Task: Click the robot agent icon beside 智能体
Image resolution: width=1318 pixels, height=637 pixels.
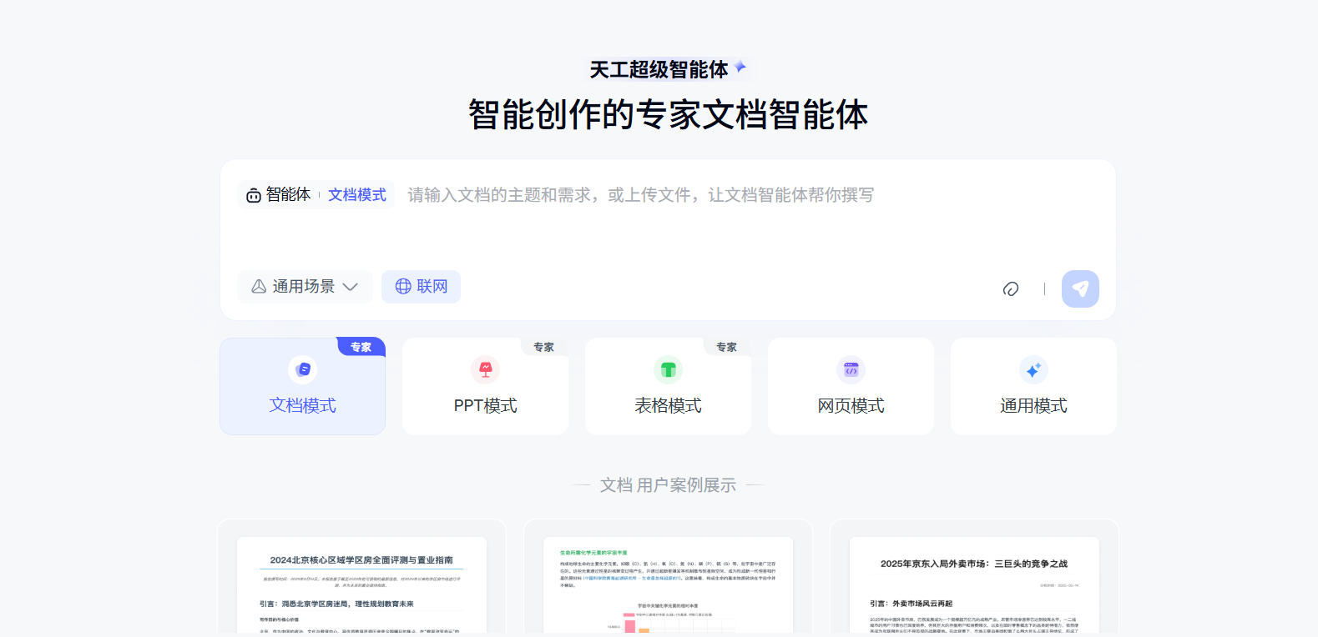Action: [x=254, y=195]
